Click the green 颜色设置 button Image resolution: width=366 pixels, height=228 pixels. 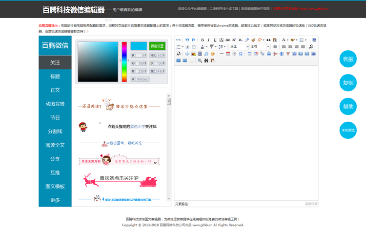pos(157,46)
